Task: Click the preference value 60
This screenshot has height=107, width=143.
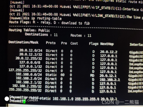Action: point(62,75)
